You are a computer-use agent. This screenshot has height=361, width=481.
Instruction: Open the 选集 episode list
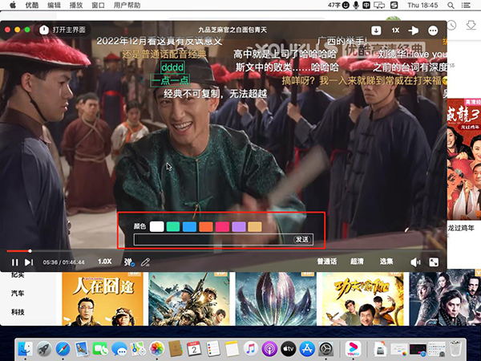[386, 262]
